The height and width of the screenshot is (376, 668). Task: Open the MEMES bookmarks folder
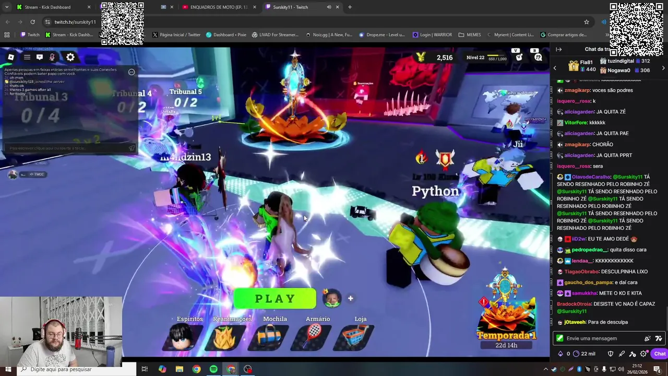pos(470,35)
